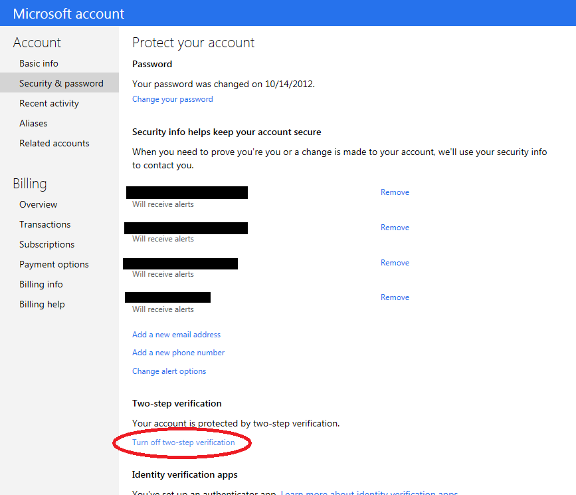The width and height of the screenshot is (576, 495).
Task: Open Basic info in Account sidebar
Action: pos(39,63)
